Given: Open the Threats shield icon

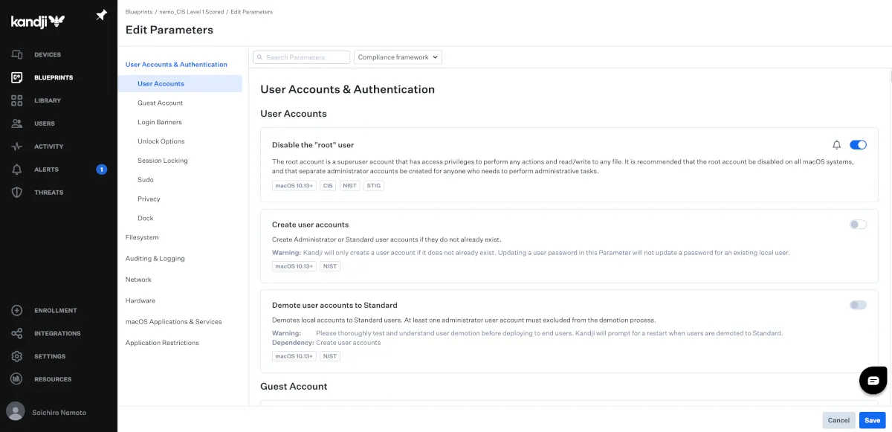Looking at the screenshot, I should tap(16, 193).
